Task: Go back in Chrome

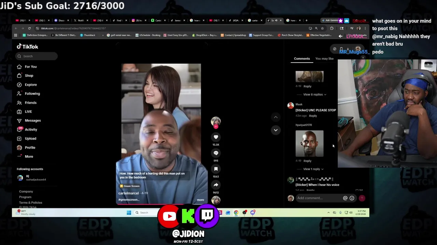Action: pyautogui.click(x=16, y=28)
